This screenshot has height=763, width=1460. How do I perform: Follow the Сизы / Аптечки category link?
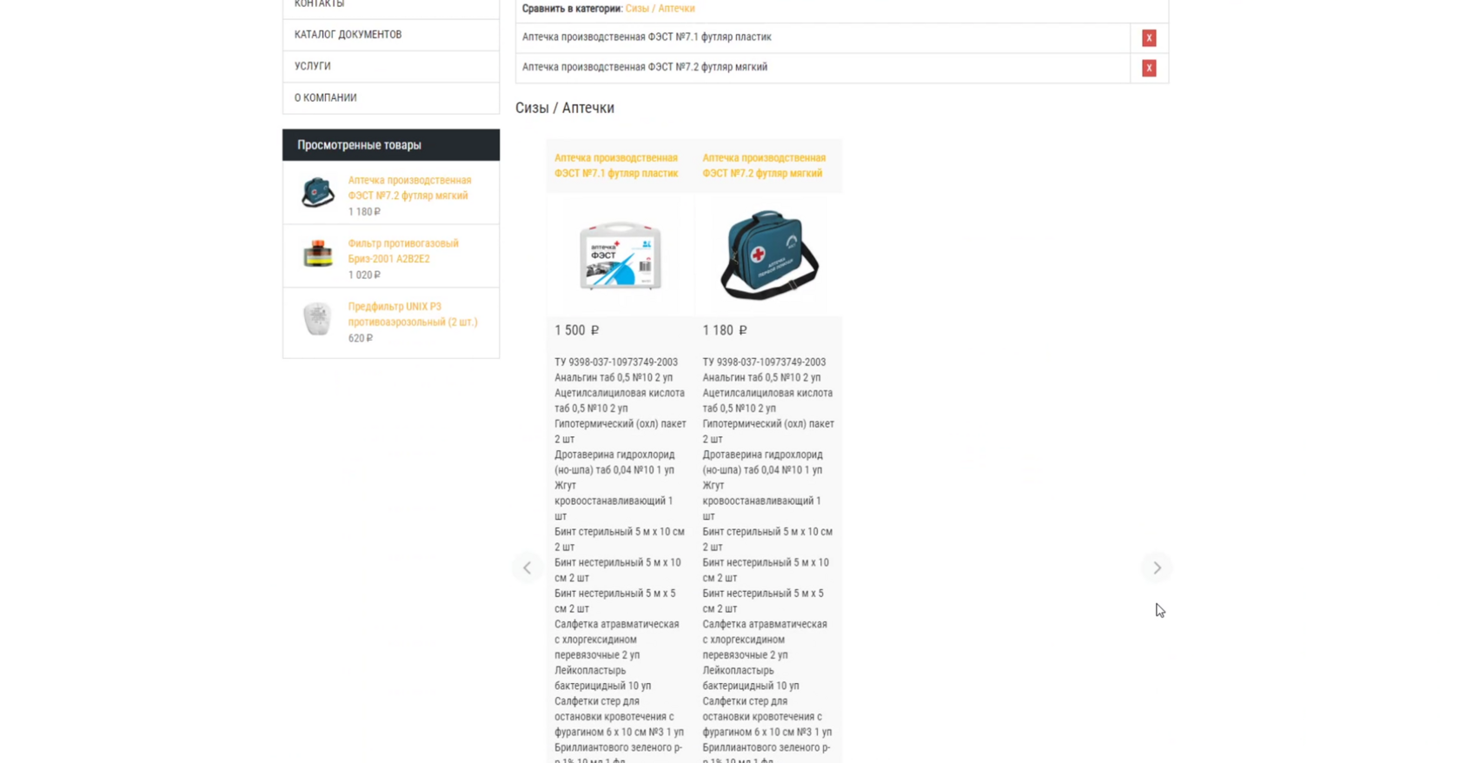tap(660, 9)
